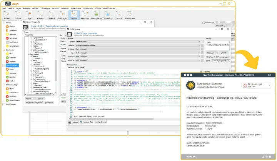Open the Einkauf toolbar icon
Viewport: 277px width, 161px height.
(x=18, y=15)
